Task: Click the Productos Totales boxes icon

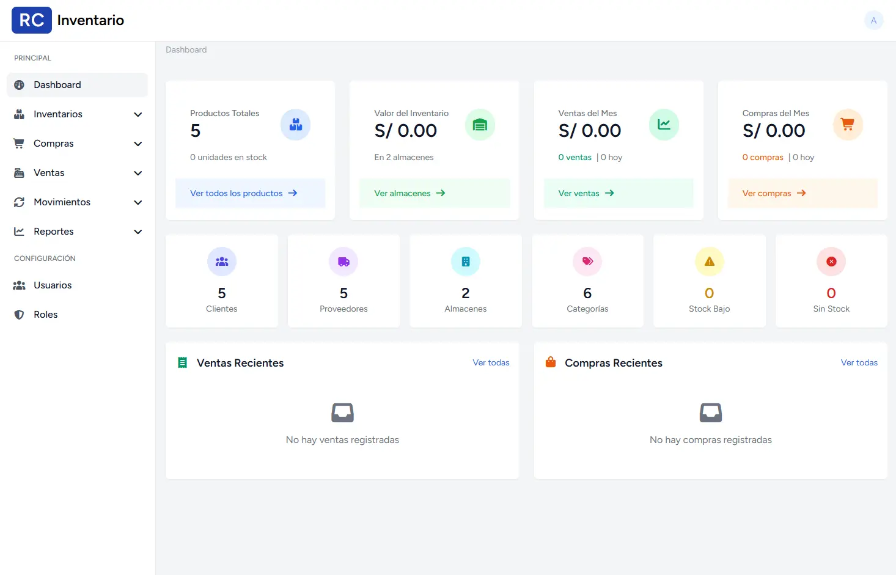Action: pos(296,125)
